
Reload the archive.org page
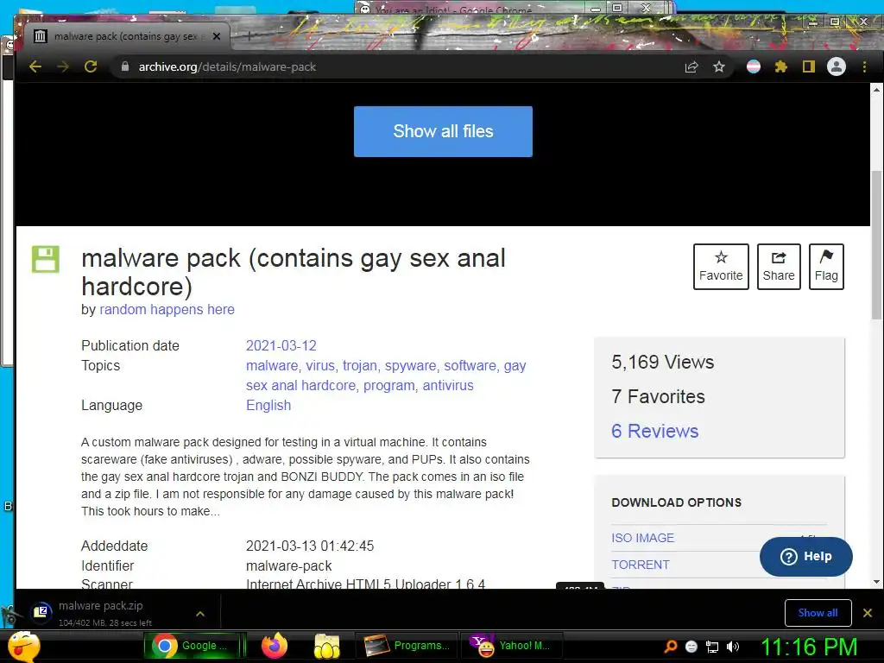(x=91, y=66)
